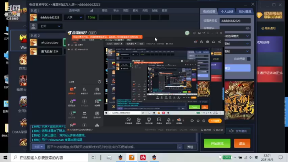Click the Windows taskbar search box
The height and width of the screenshot is (162, 288).
pos(50,157)
